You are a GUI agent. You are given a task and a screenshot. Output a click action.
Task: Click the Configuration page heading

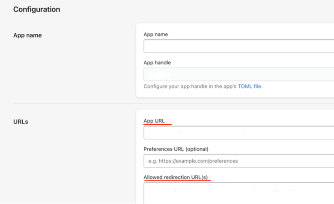tap(37, 9)
